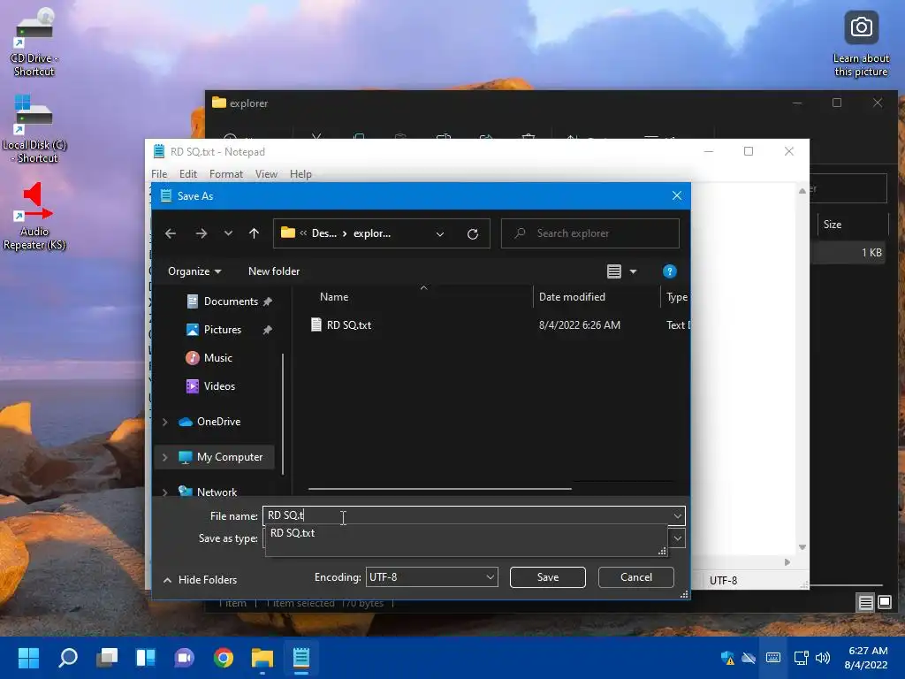Click the Cancel button

click(x=636, y=577)
